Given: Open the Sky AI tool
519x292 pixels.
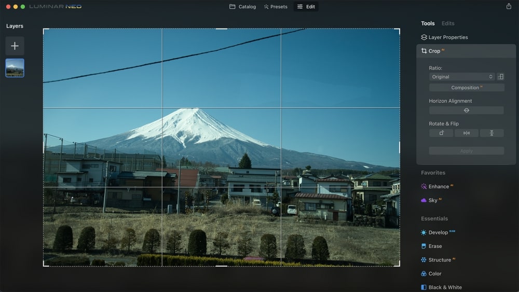Looking at the screenshot, I should pyautogui.click(x=433, y=200).
